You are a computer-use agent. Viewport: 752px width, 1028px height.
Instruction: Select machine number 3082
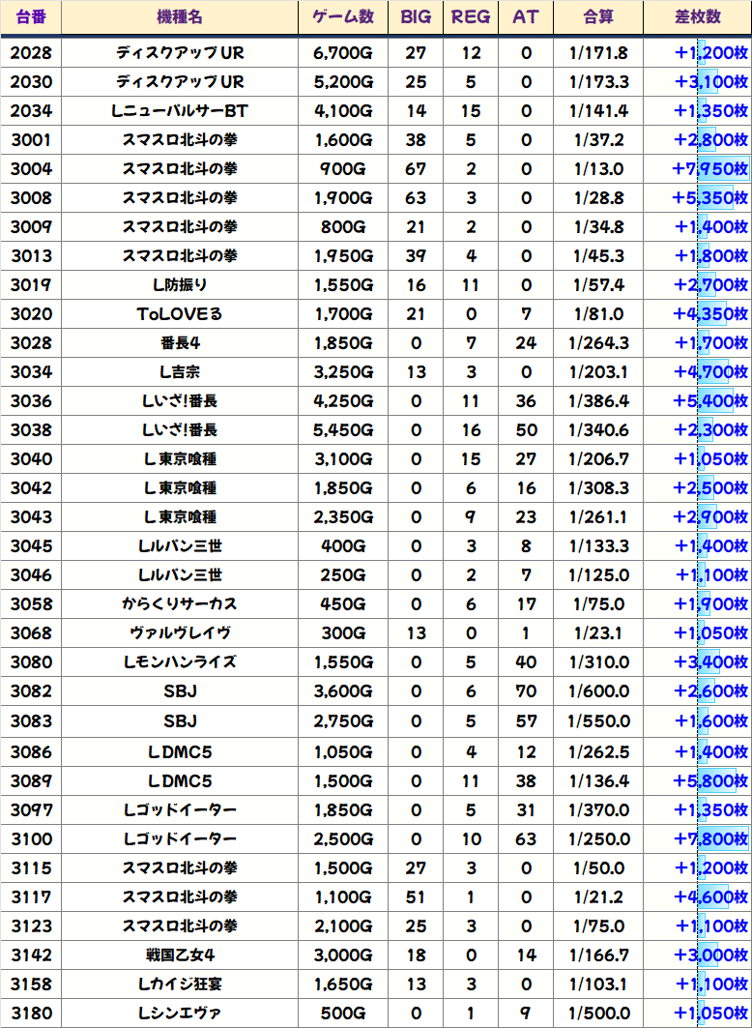(x=31, y=691)
